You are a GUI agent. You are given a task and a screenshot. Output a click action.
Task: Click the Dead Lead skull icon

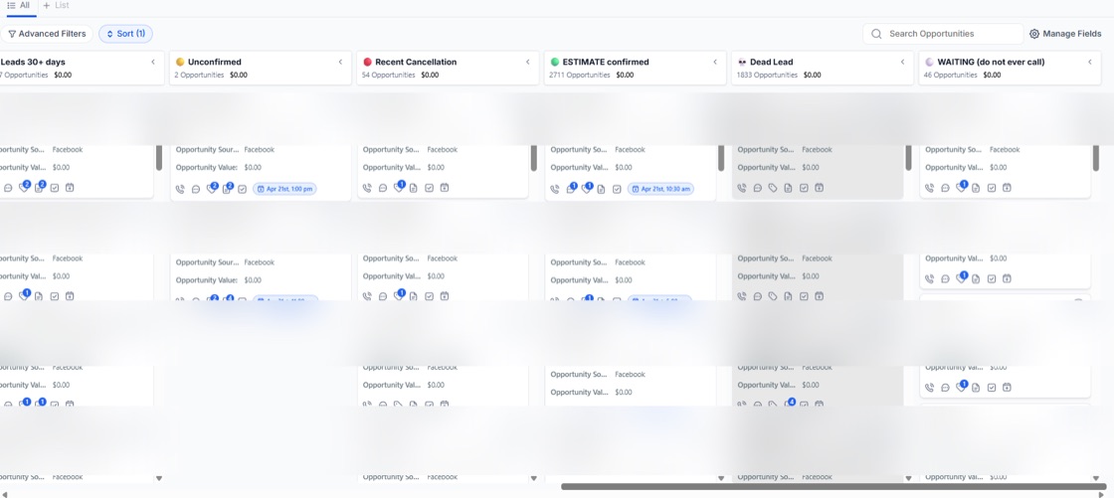click(742, 62)
